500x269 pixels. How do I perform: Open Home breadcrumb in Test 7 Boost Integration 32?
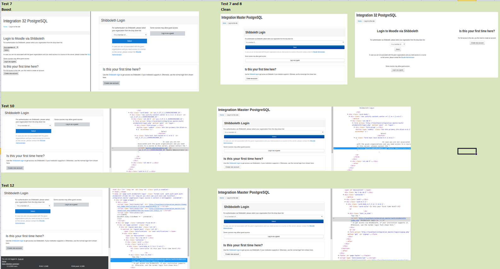(5, 27)
